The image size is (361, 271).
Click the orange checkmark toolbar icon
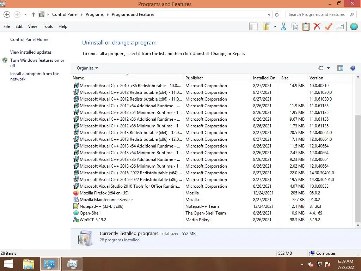(328, 26)
